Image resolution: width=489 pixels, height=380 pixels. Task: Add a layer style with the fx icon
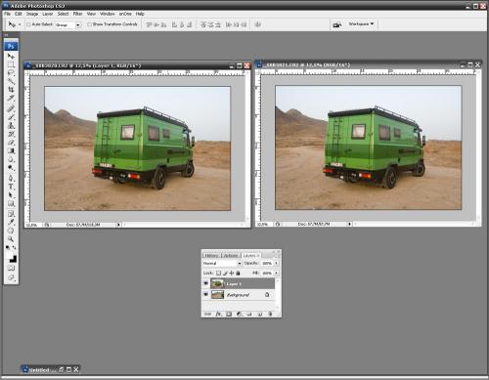(x=218, y=314)
